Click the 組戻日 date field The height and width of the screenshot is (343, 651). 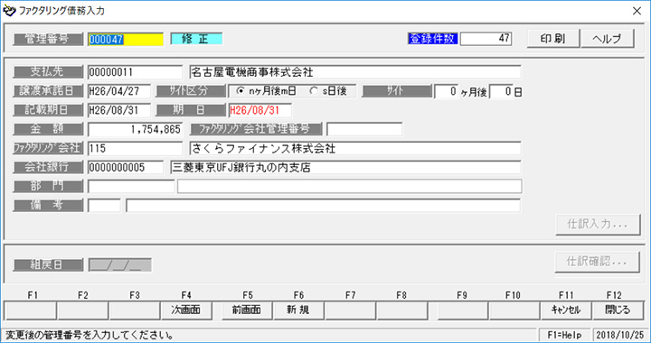pyautogui.click(x=120, y=265)
